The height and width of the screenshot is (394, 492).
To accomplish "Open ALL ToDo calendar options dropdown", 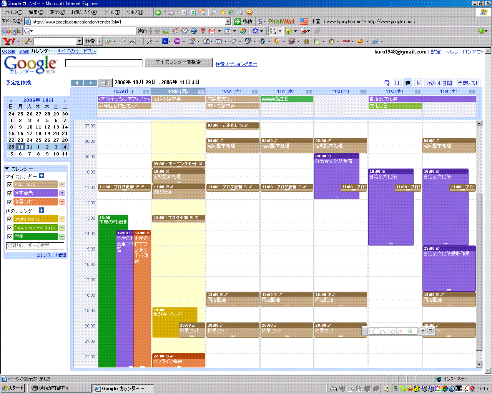I will (62, 184).
